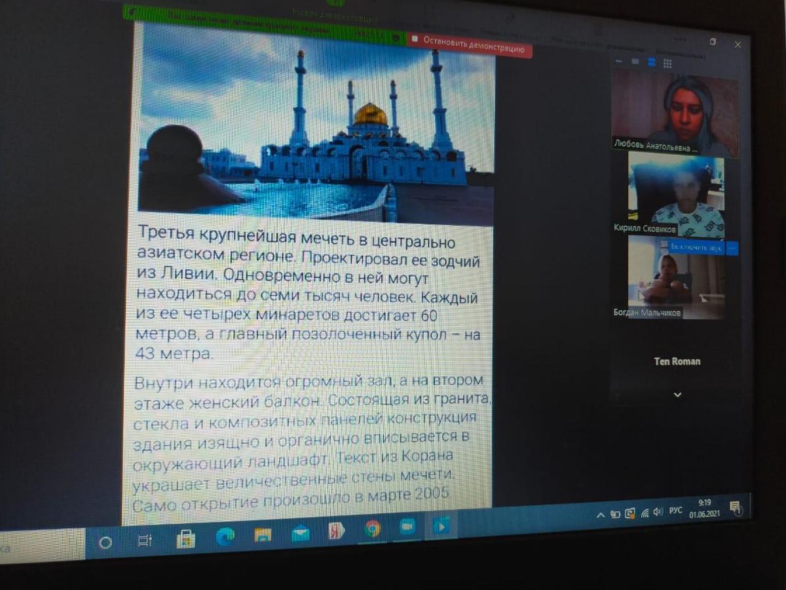786x590 pixels.
Task: Open Microsoft Store from the taskbar
Action: (186, 540)
